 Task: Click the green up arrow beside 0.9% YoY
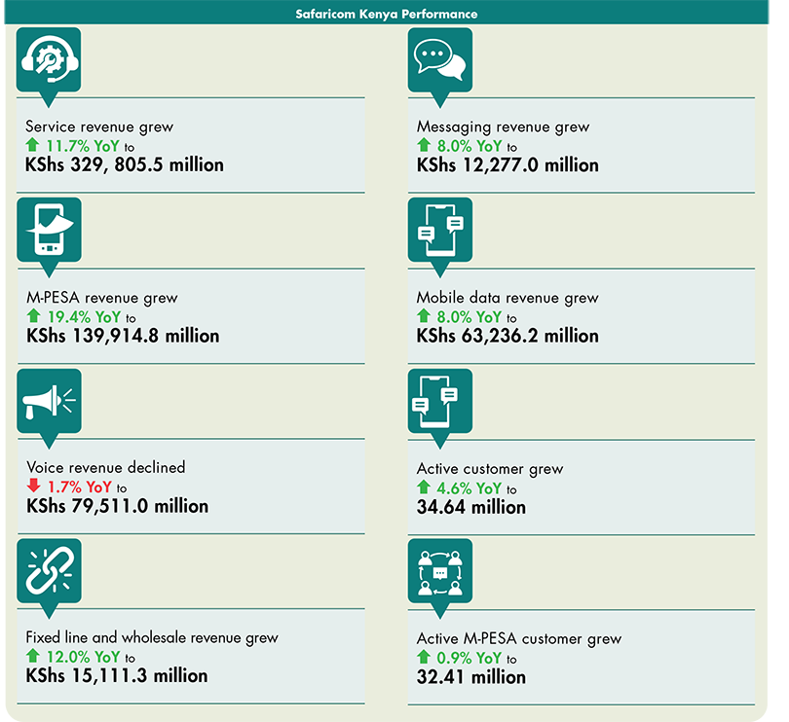point(424,657)
